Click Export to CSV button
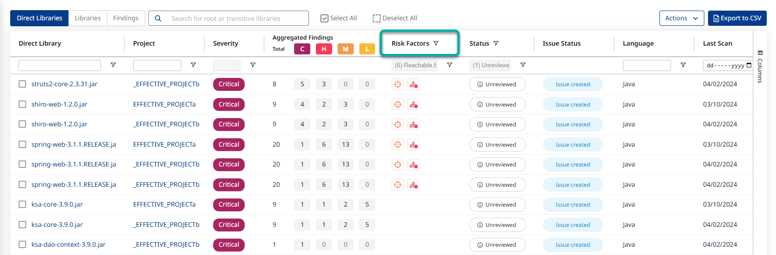Viewport: 776px width, 255px height. click(737, 18)
